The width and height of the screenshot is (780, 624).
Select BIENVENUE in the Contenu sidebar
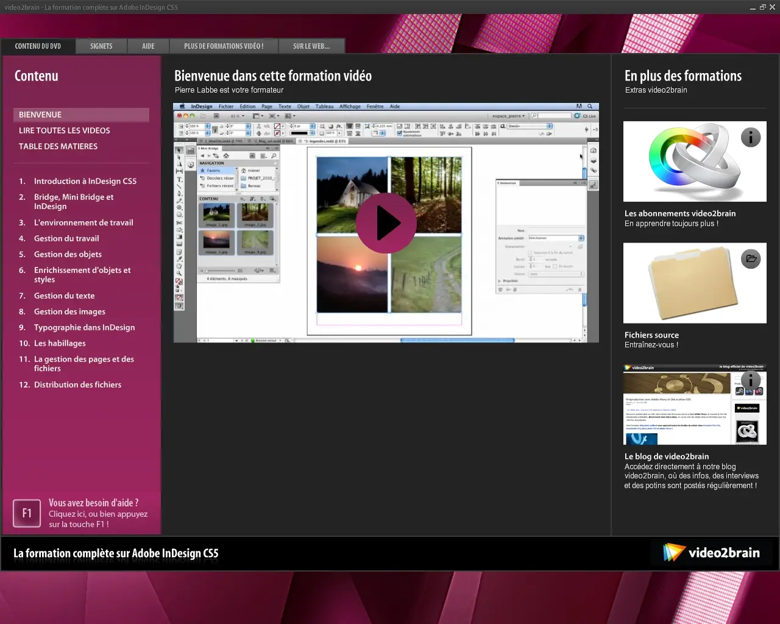coord(81,115)
